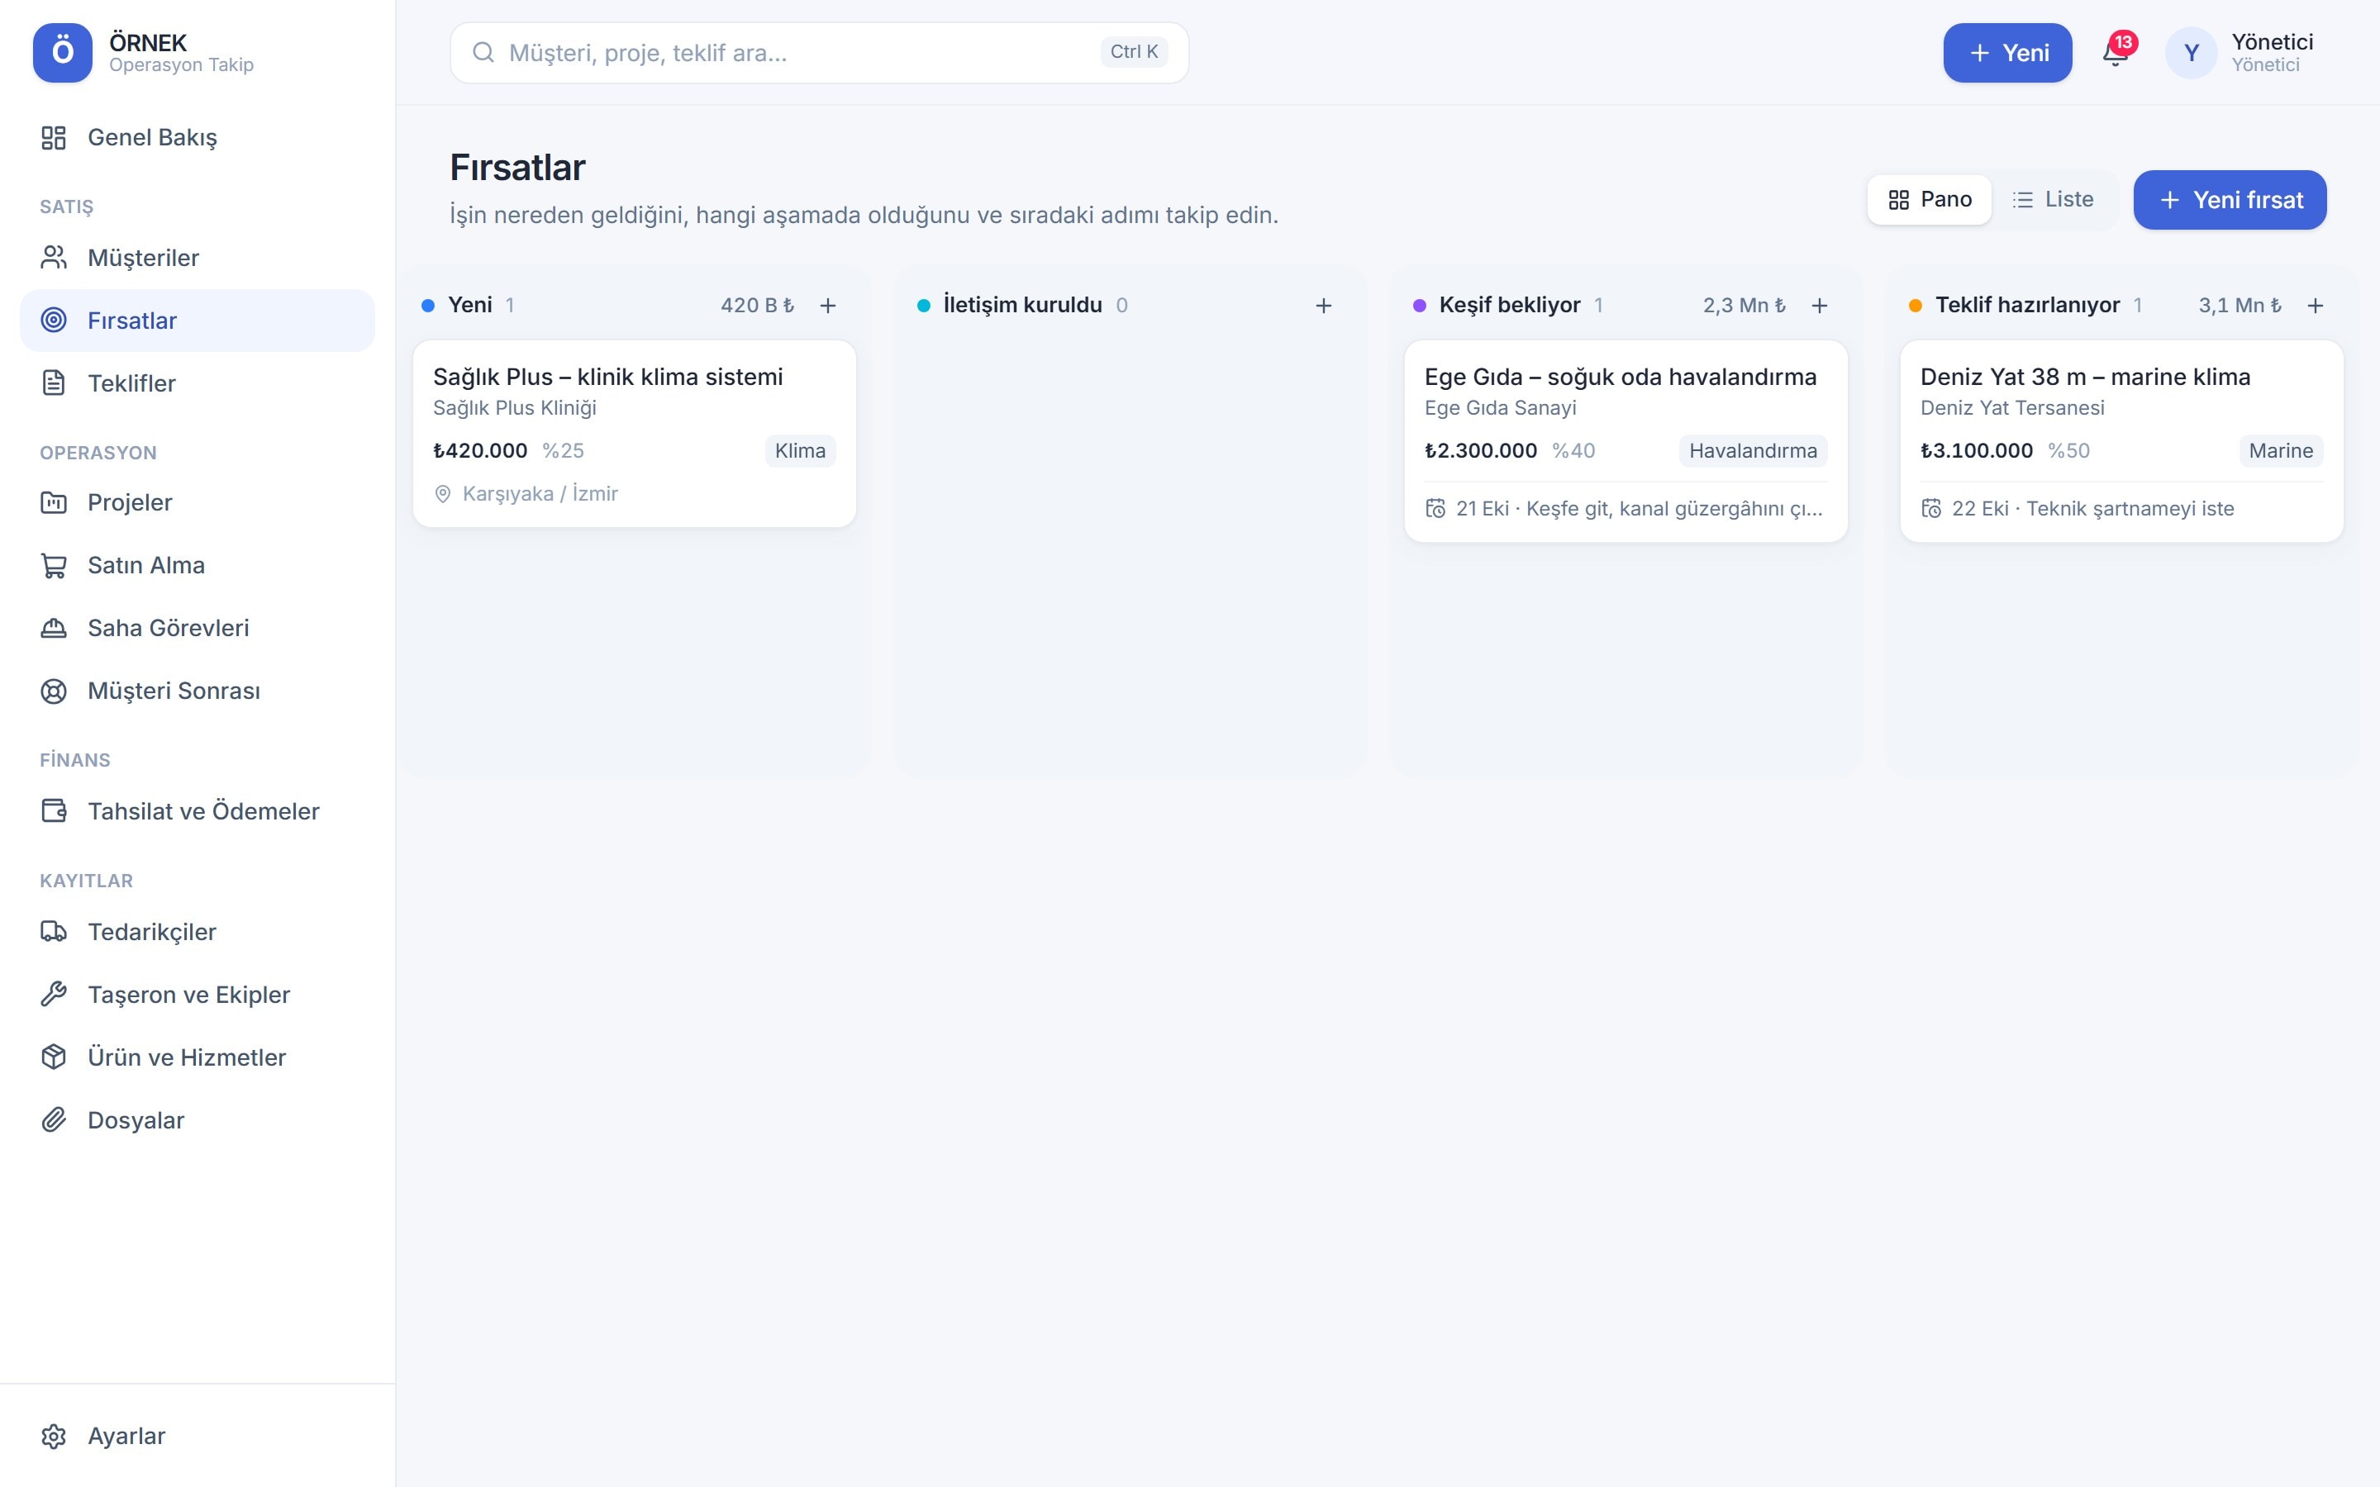
Task: Click the Tedarikçiler truck icon
Action: (x=53, y=931)
